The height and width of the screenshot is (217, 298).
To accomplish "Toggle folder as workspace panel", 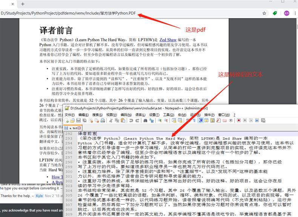I will tap(224, 120).
